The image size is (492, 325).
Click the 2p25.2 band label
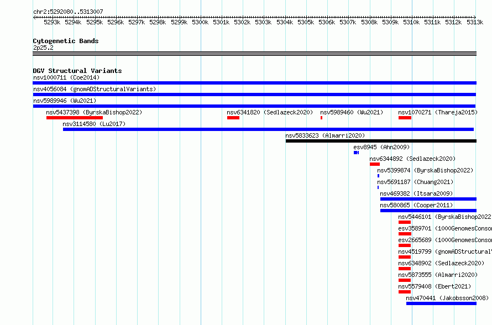pos(43,48)
